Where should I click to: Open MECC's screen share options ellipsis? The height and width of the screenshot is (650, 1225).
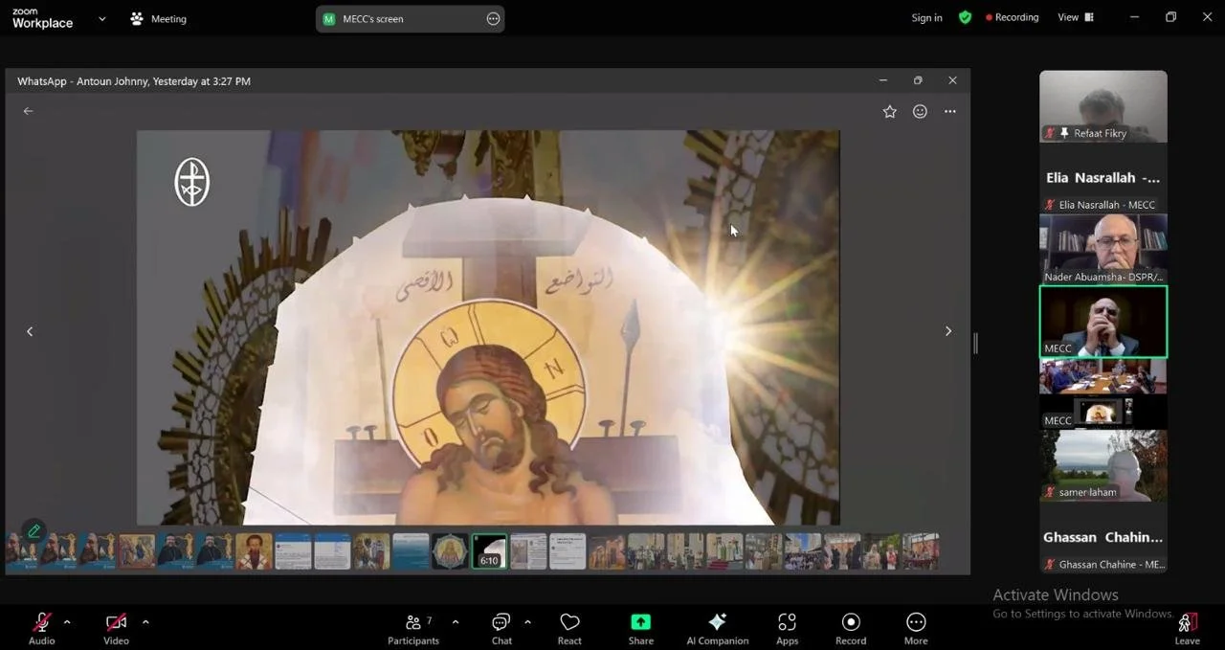point(493,18)
